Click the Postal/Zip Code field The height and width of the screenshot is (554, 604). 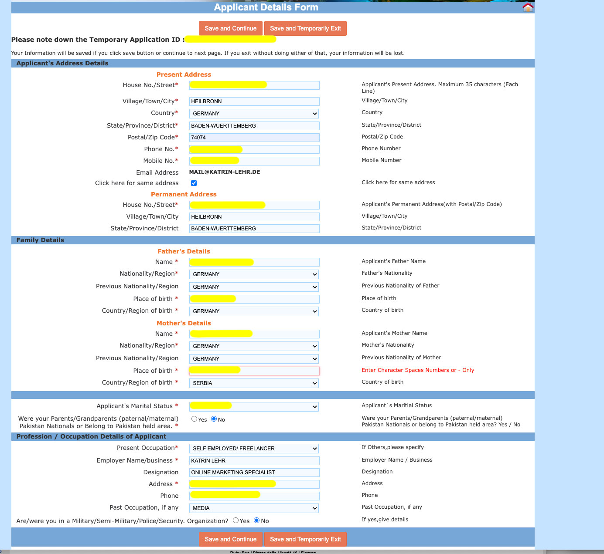click(x=254, y=138)
